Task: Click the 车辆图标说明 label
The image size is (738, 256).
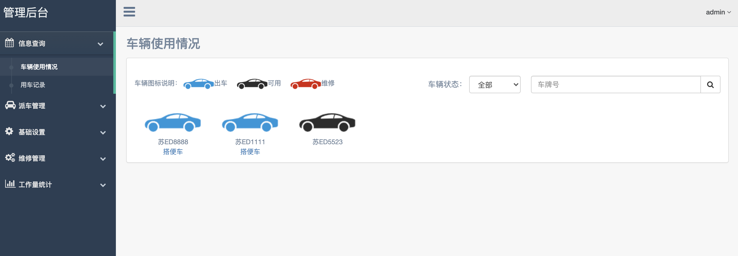Action: pos(156,83)
